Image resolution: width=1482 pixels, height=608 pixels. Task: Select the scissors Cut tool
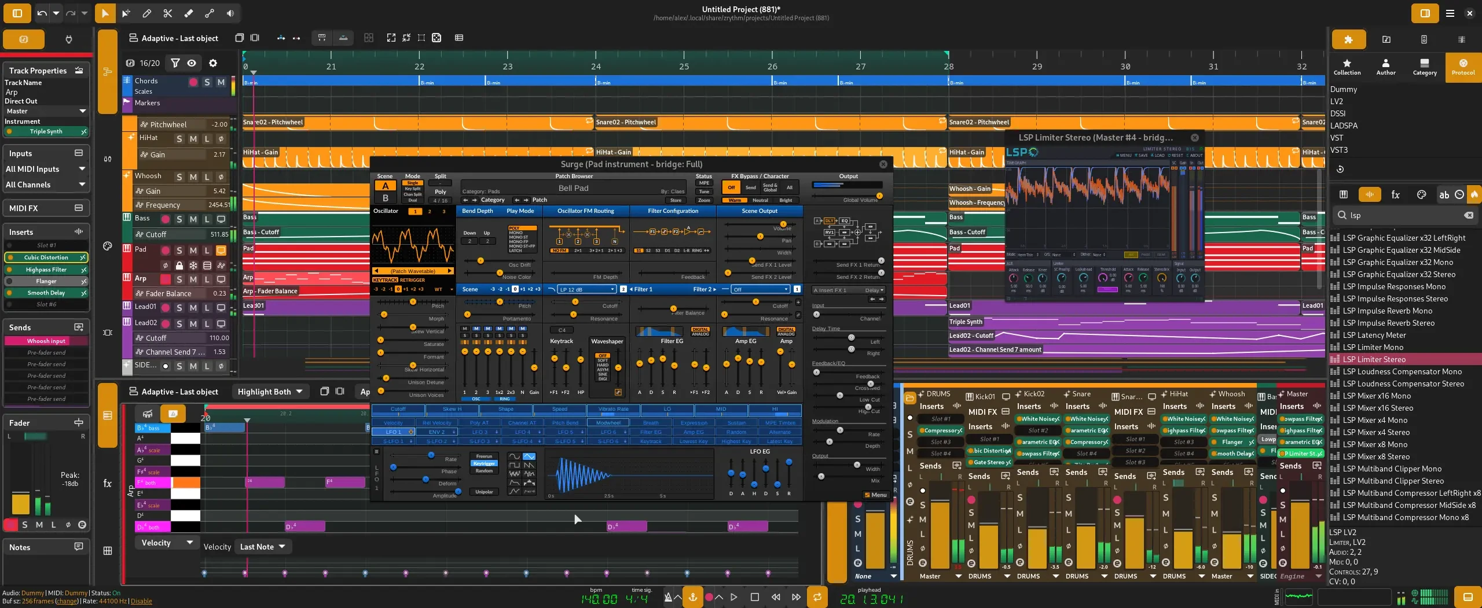[x=168, y=13]
